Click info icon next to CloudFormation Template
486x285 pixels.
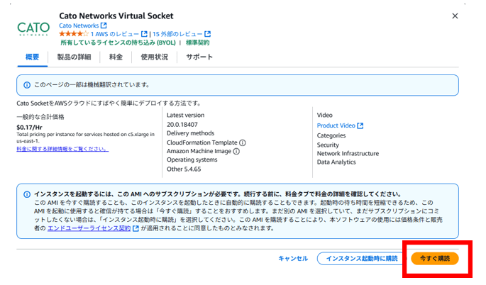point(243,142)
